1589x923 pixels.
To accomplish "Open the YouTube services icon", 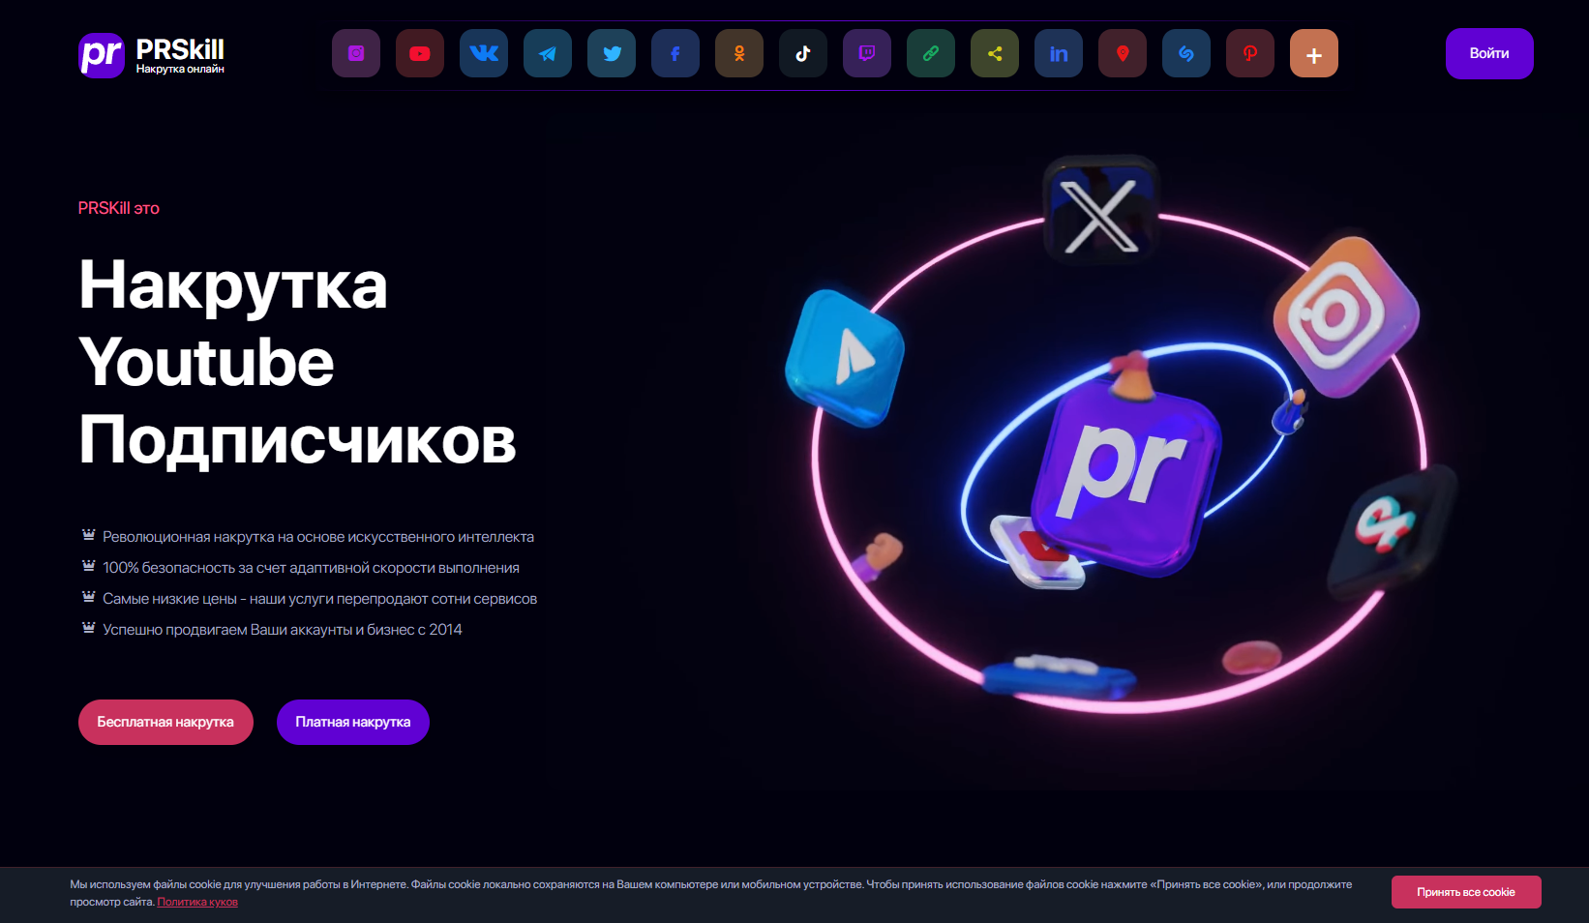I will [420, 53].
